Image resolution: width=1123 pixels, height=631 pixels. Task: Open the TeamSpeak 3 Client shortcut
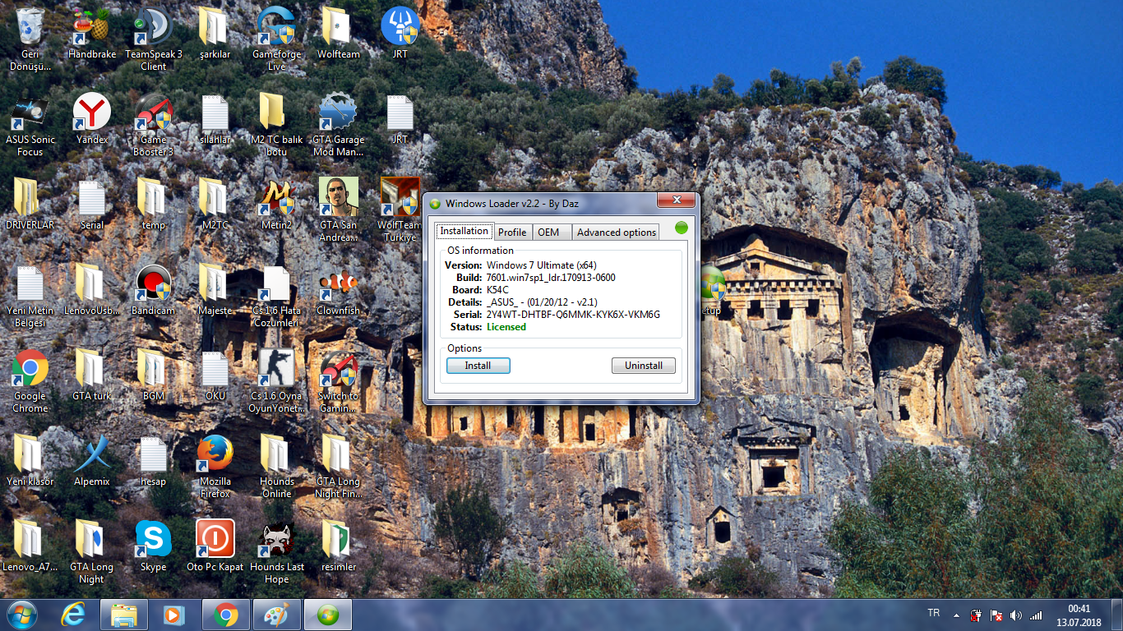(x=154, y=39)
